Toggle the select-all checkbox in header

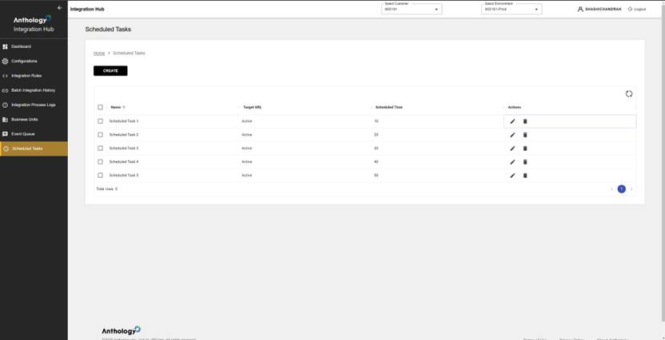click(x=100, y=107)
